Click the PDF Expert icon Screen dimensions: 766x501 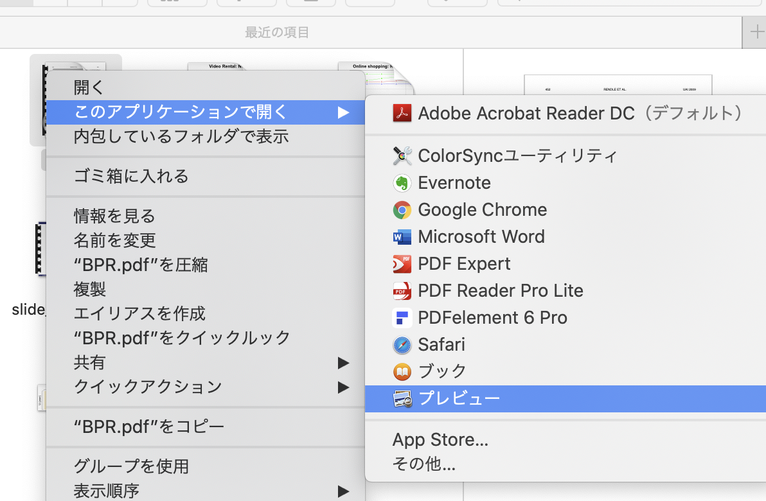(x=402, y=264)
